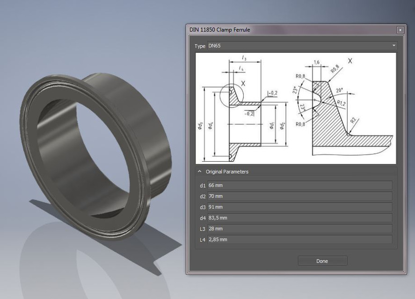Click the d2 value field with 70 mm

click(299, 196)
